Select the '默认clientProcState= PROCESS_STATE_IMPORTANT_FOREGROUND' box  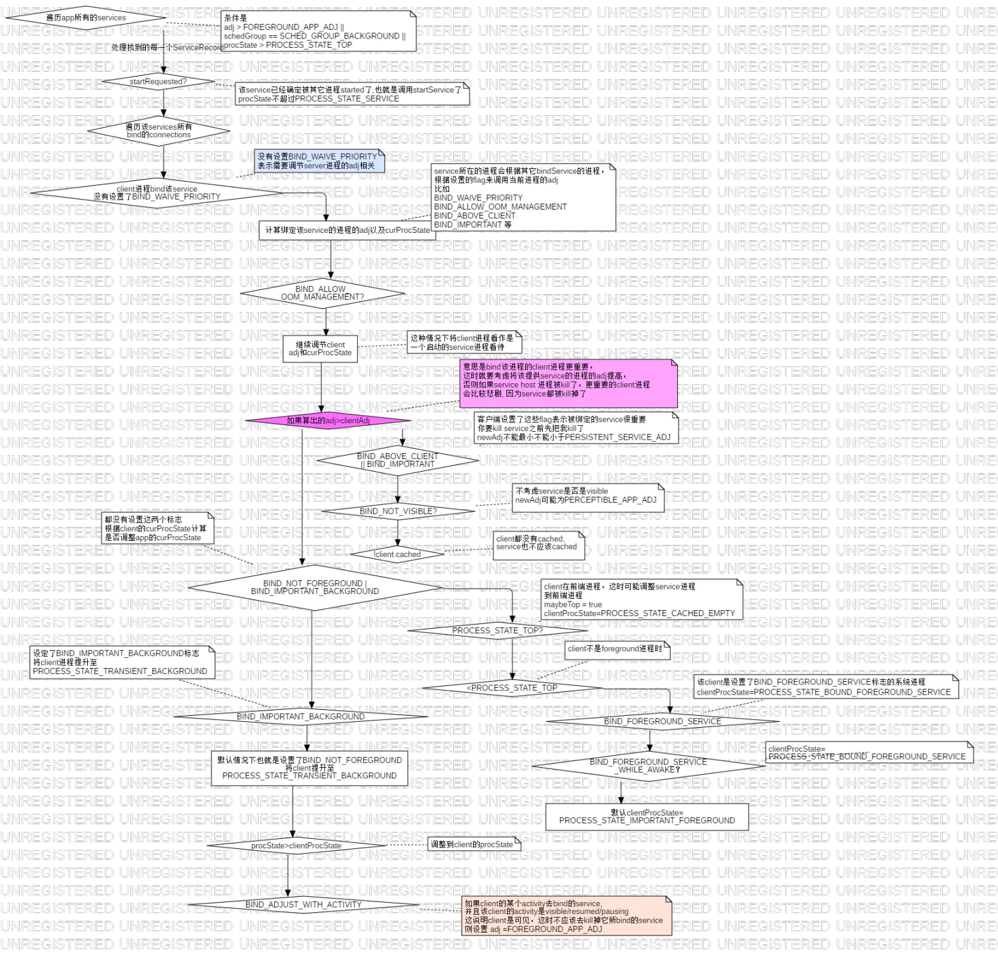click(647, 816)
